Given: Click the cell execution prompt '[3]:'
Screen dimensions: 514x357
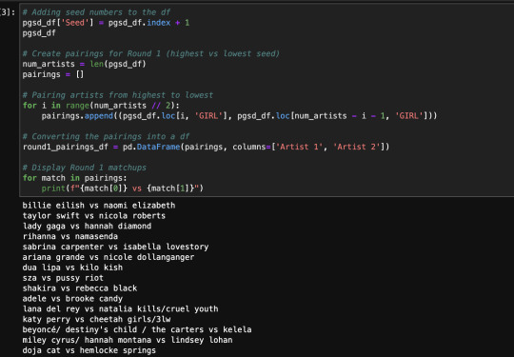Looking at the screenshot, I should point(8,12).
